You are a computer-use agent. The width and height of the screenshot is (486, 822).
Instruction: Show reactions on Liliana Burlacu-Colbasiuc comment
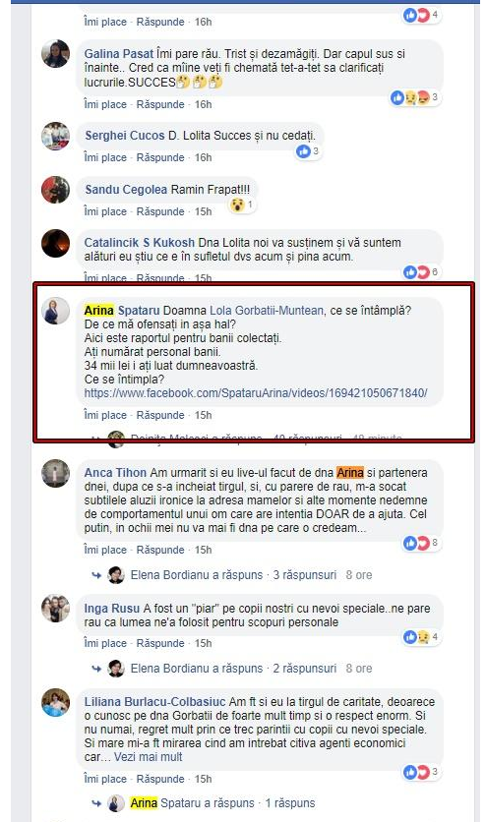[422, 772]
